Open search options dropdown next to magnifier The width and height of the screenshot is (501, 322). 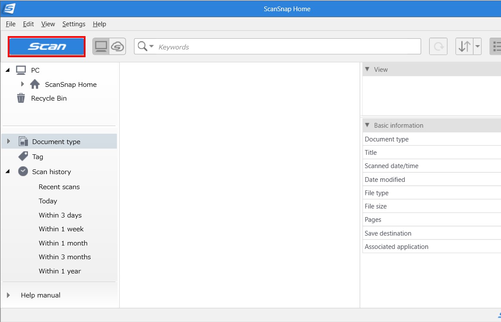point(151,46)
